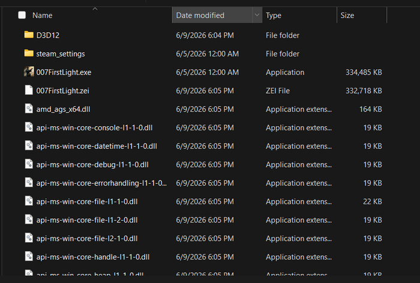Image resolution: width=420 pixels, height=283 pixels.
Task: Click the Application type cell of 007FirstLight.exe
Action: pos(285,73)
